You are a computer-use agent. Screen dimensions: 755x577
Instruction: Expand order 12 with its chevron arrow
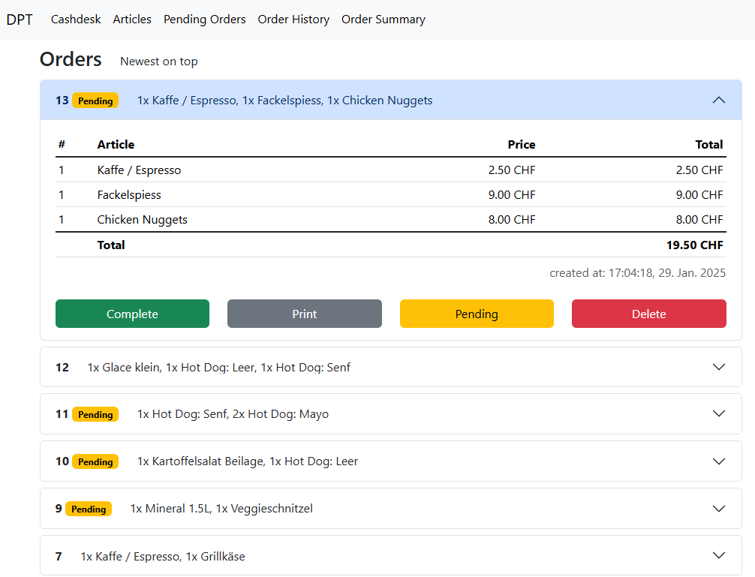point(718,367)
